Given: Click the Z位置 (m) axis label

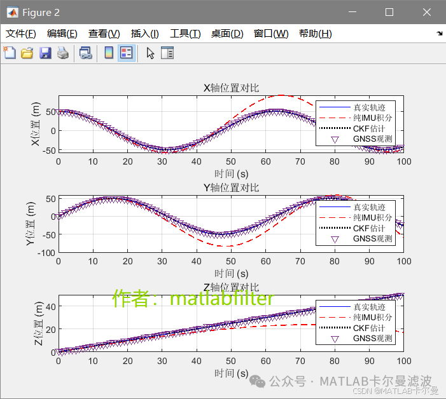Looking at the screenshot, I should 38,323.
